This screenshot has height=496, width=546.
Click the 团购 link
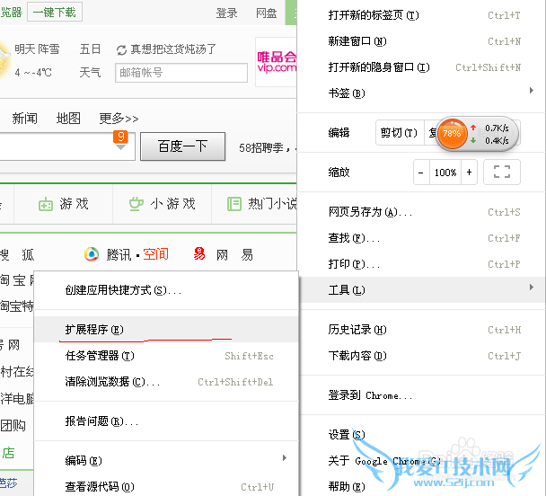[x=13, y=425]
